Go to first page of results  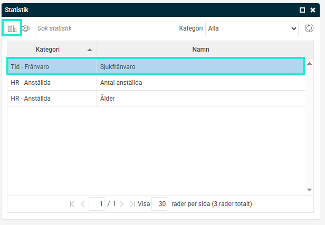point(72,204)
